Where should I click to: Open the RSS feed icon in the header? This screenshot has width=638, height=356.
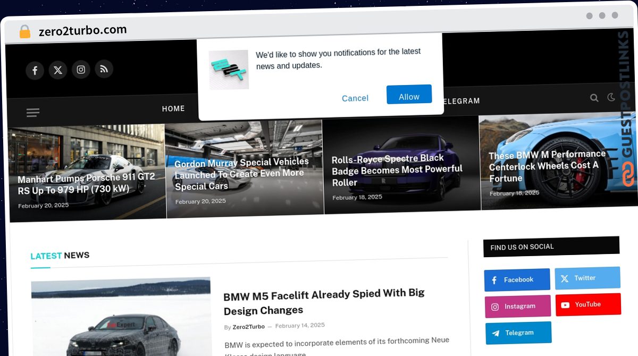104,69
